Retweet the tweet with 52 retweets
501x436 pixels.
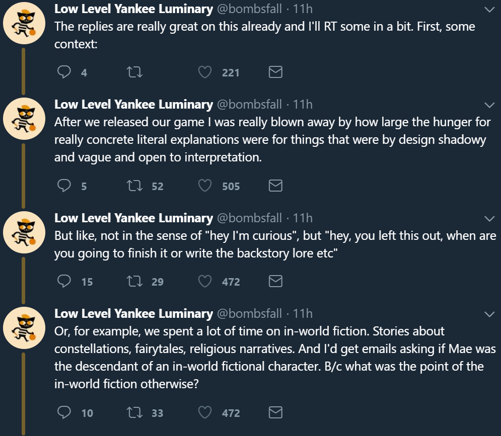(135, 186)
